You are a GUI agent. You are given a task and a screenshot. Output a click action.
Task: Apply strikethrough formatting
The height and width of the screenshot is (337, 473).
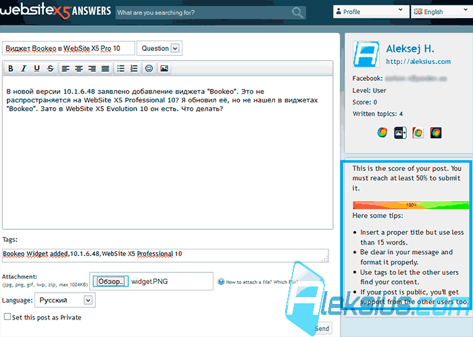pos(51,69)
